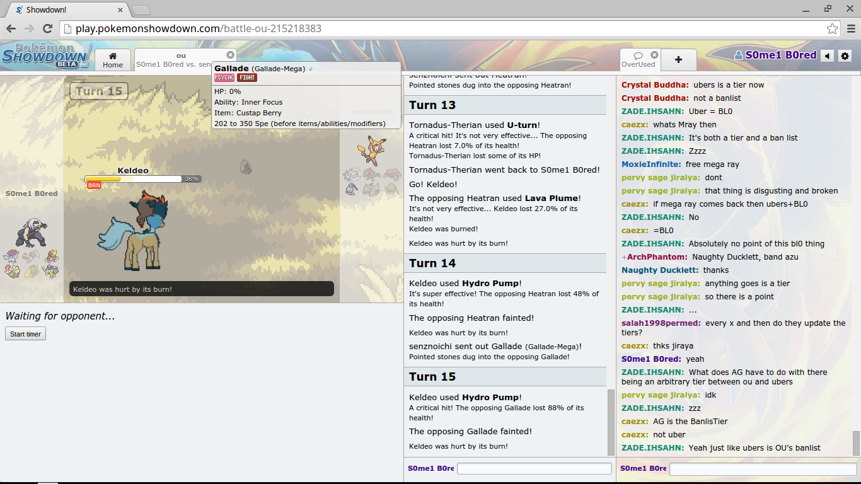Focus the OverUsed room chat input field
Screen dimensions: 861x484
coord(763,469)
